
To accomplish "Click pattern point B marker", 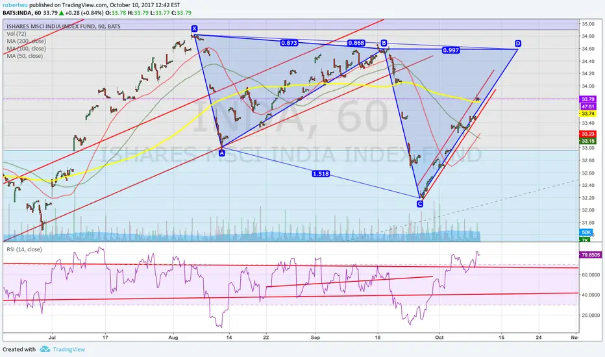I will [x=384, y=42].
